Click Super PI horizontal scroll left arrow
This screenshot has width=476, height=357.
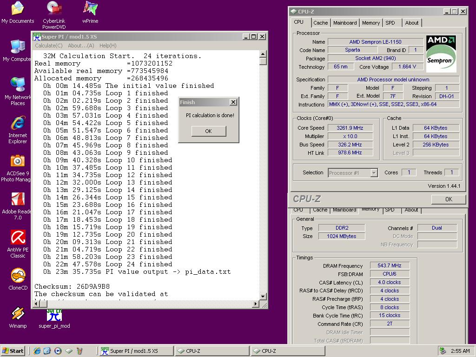point(36,304)
